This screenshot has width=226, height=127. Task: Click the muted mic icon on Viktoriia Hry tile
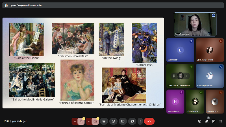click(x=221, y=92)
